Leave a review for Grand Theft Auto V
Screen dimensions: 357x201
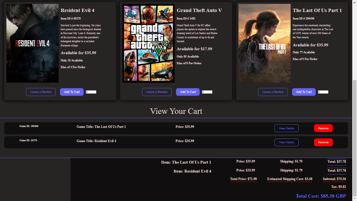157,92
